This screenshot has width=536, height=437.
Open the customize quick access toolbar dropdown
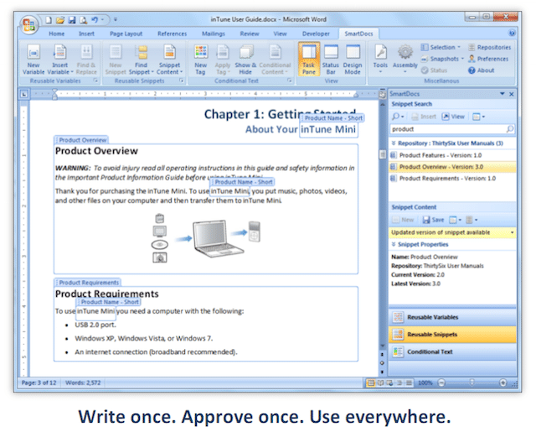click(116, 20)
